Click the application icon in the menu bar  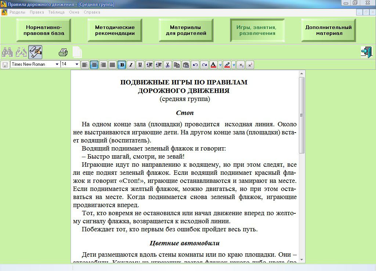pyautogui.click(x=4, y=12)
